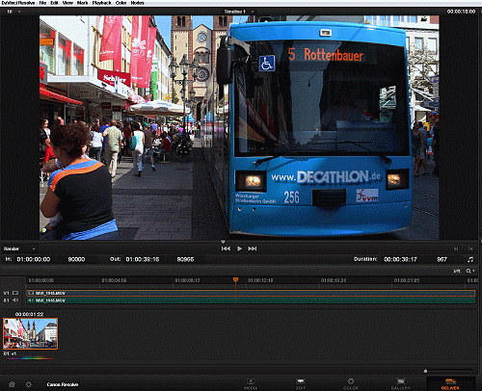This screenshot has width=482, height=391.
Task: Click the Canon Resolve project name
Action: pos(63,384)
